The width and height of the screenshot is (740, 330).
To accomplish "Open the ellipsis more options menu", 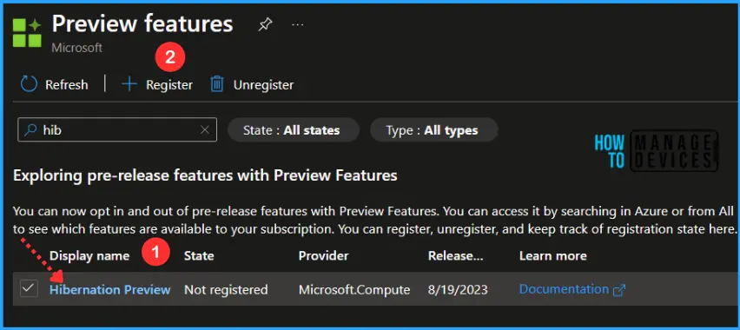I will pos(298,24).
